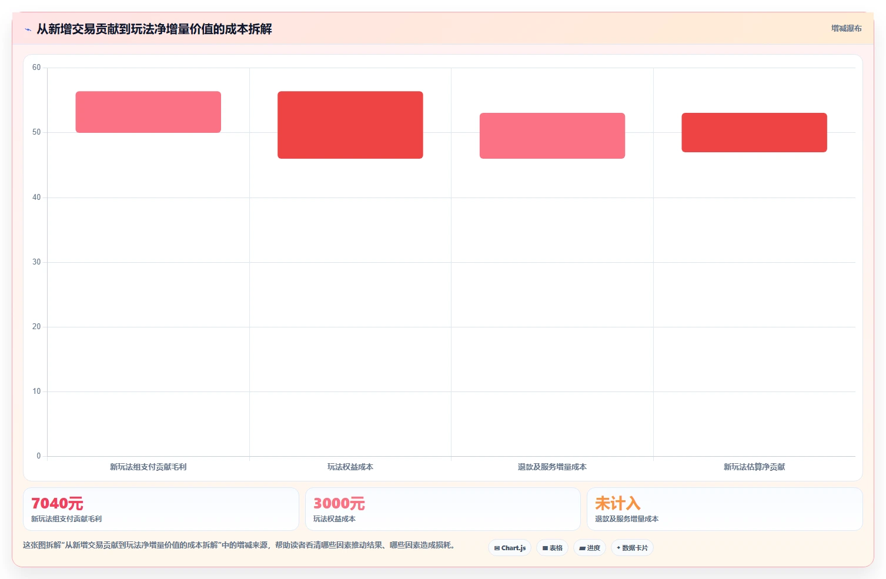Click the 表格 tag chip
The image size is (886, 579).
[552, 548]
